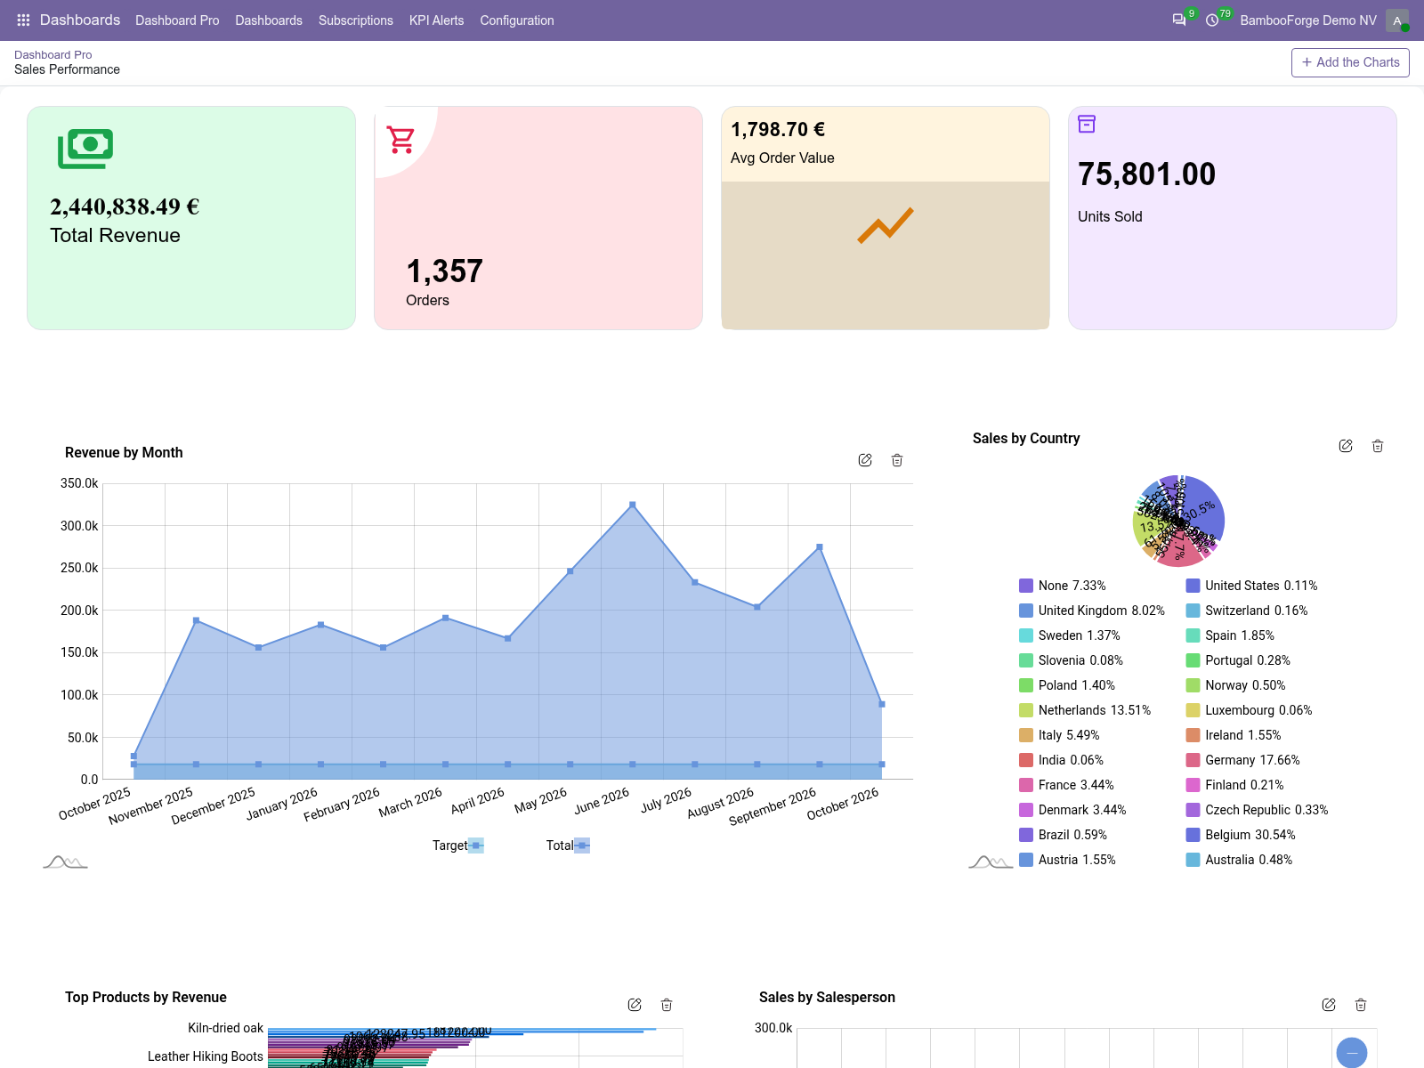Click the archive box icon on Units Sold
This screenshot has height=1068, width=1424.
[x=1087, y=124]
